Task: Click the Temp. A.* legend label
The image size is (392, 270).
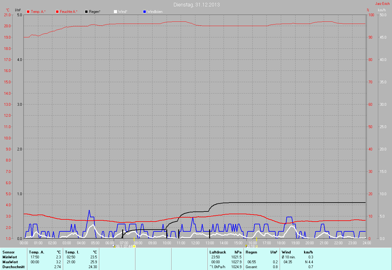Action: tap(38, 12)
